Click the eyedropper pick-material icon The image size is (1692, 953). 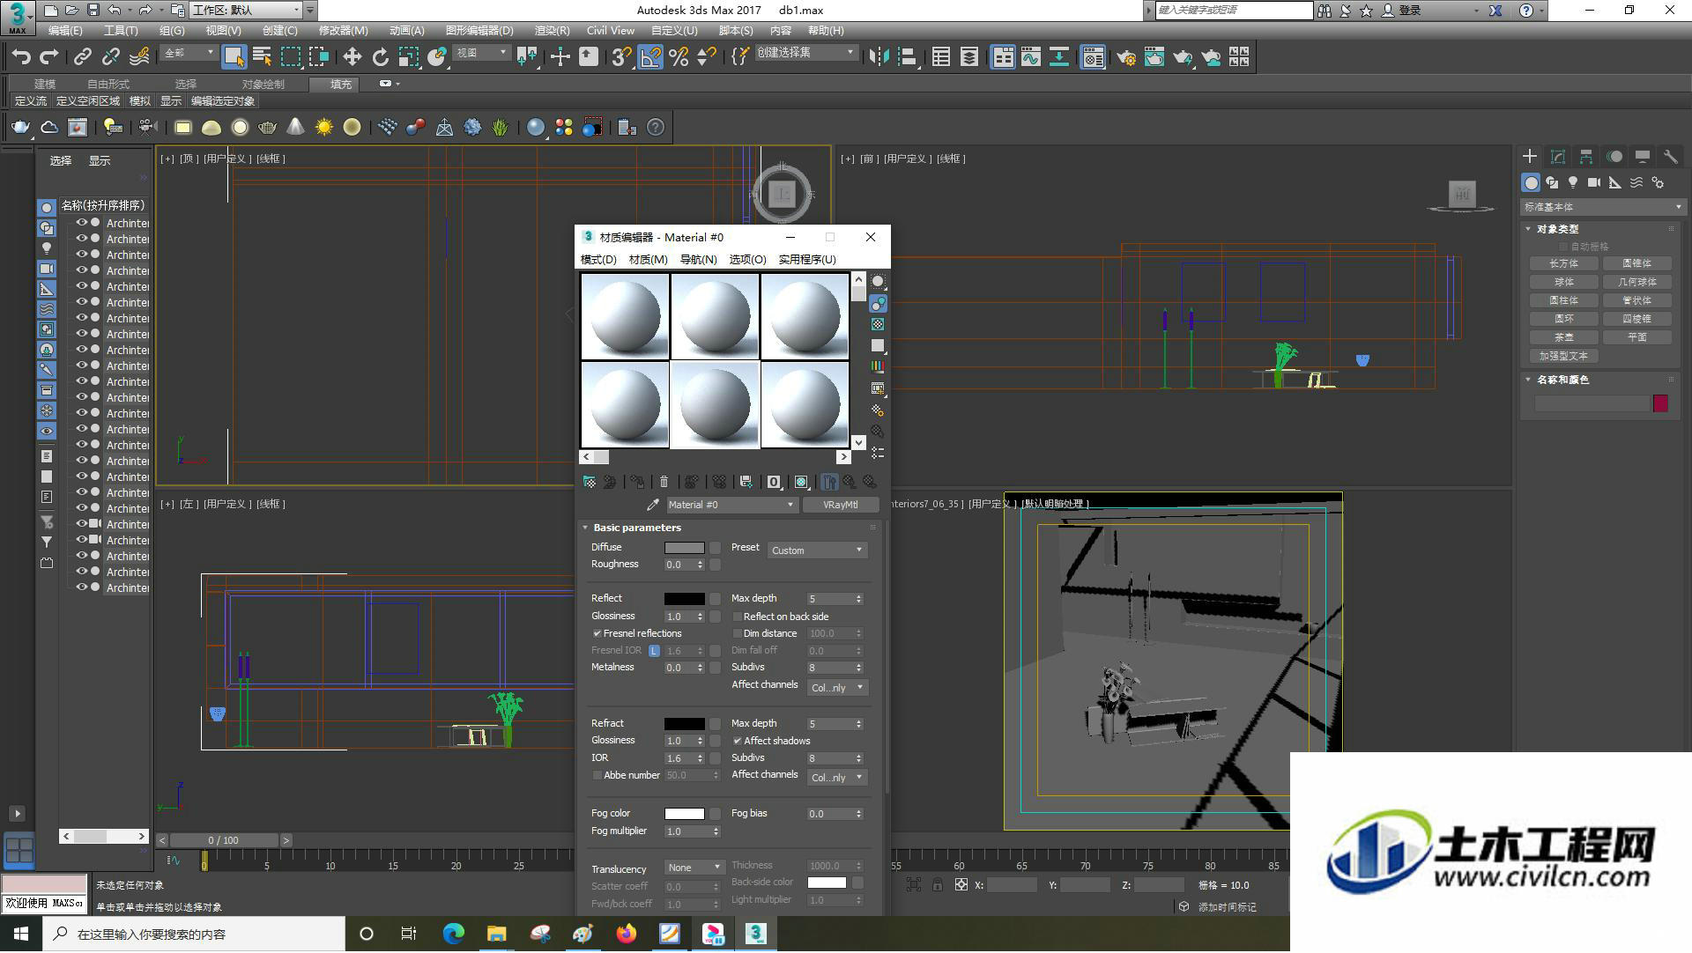pyautogui.click(x=652, y=505)
